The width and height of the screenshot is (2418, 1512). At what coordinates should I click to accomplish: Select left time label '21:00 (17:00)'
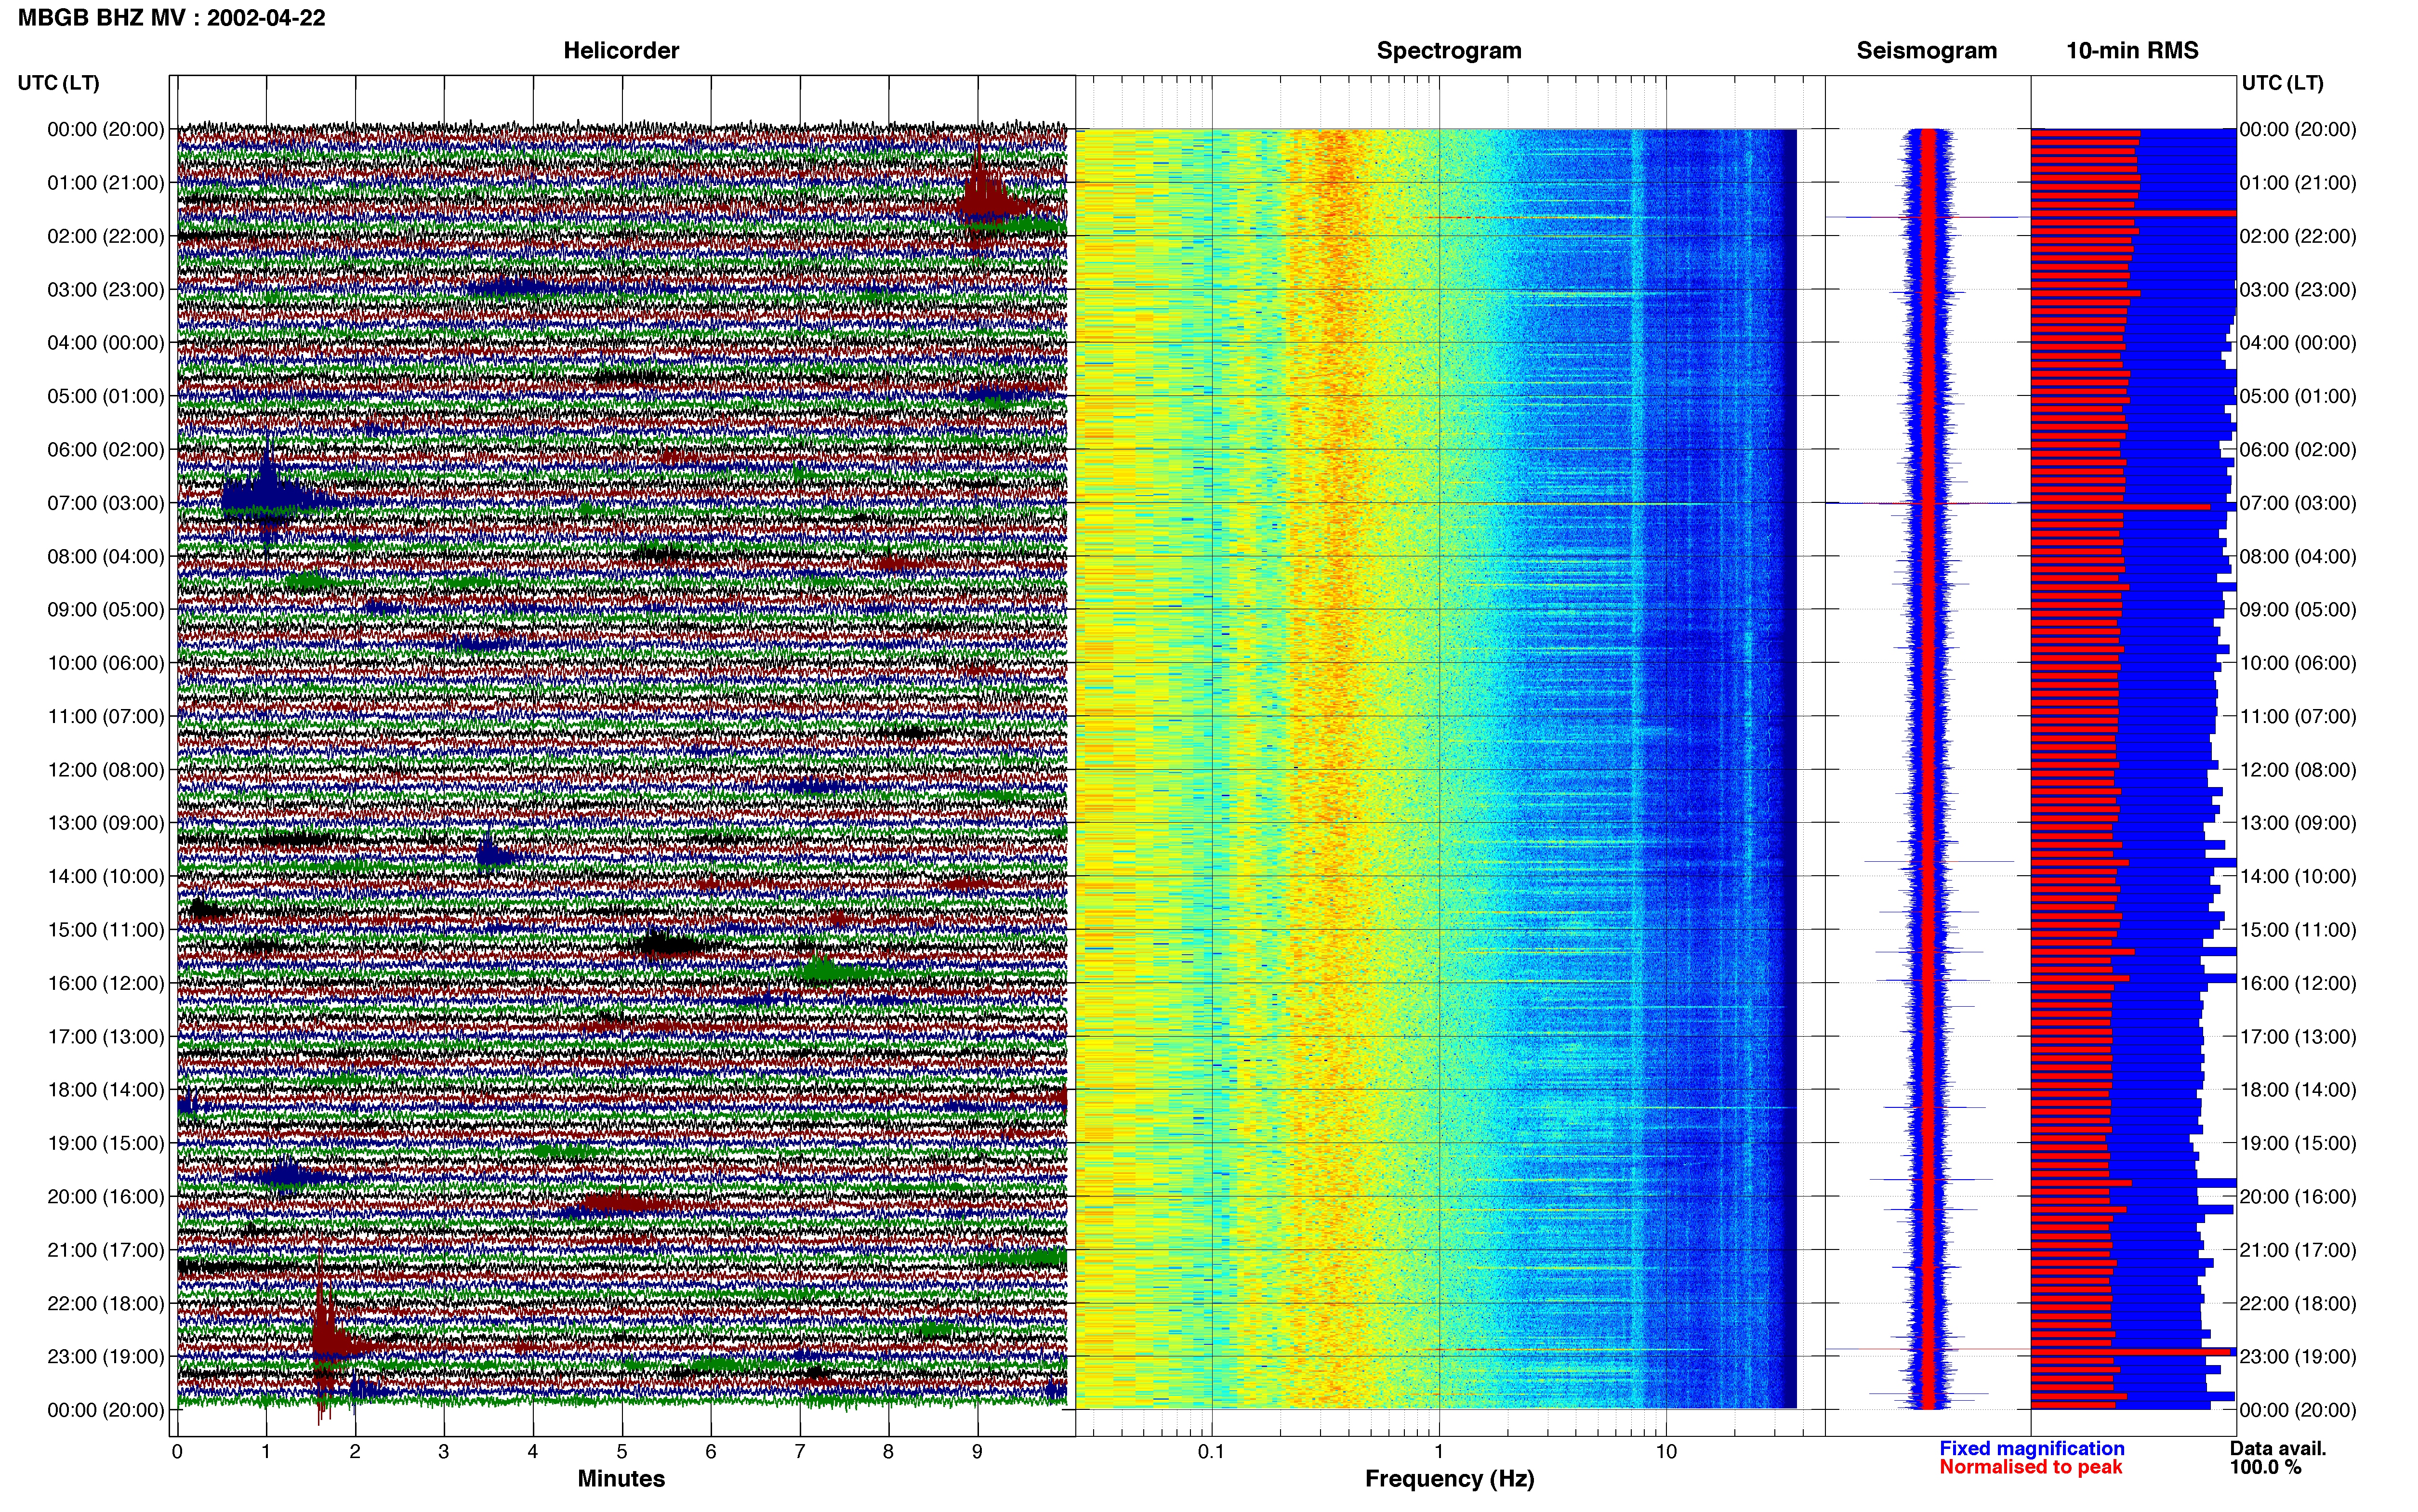click(105, 1250)
